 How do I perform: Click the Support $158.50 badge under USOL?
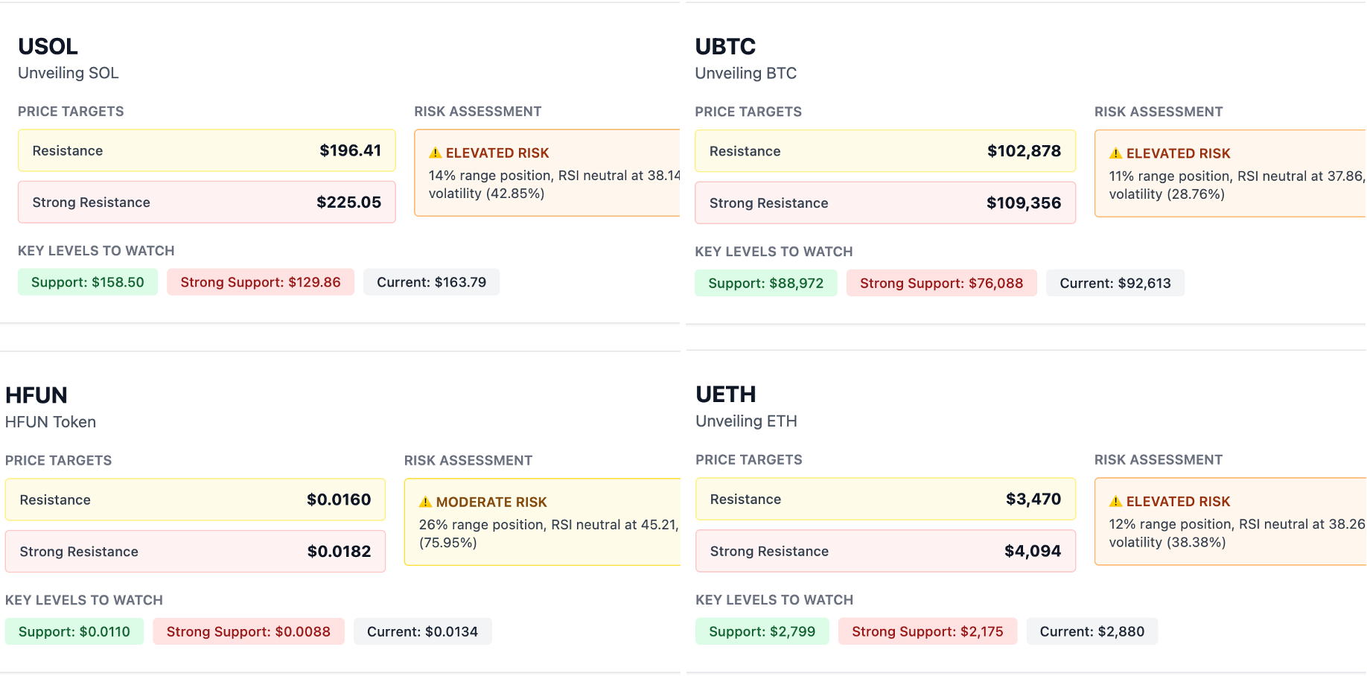pos(87,282)
